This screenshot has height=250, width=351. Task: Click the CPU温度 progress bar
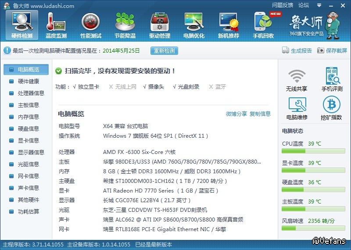tap(313, 151)
